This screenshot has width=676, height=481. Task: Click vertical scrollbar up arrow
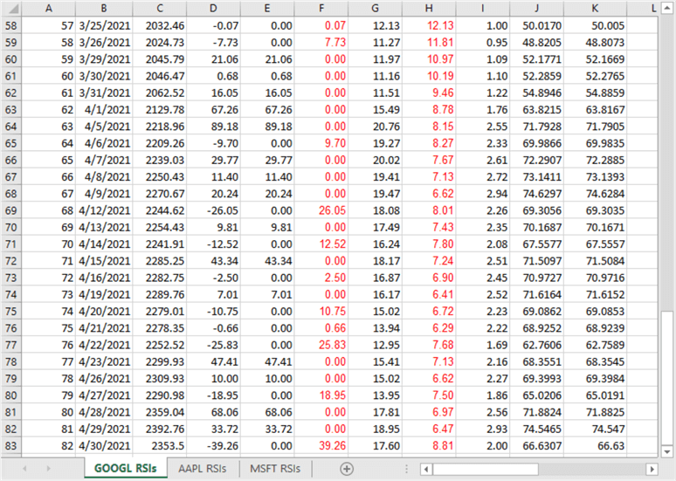(667, 8)
